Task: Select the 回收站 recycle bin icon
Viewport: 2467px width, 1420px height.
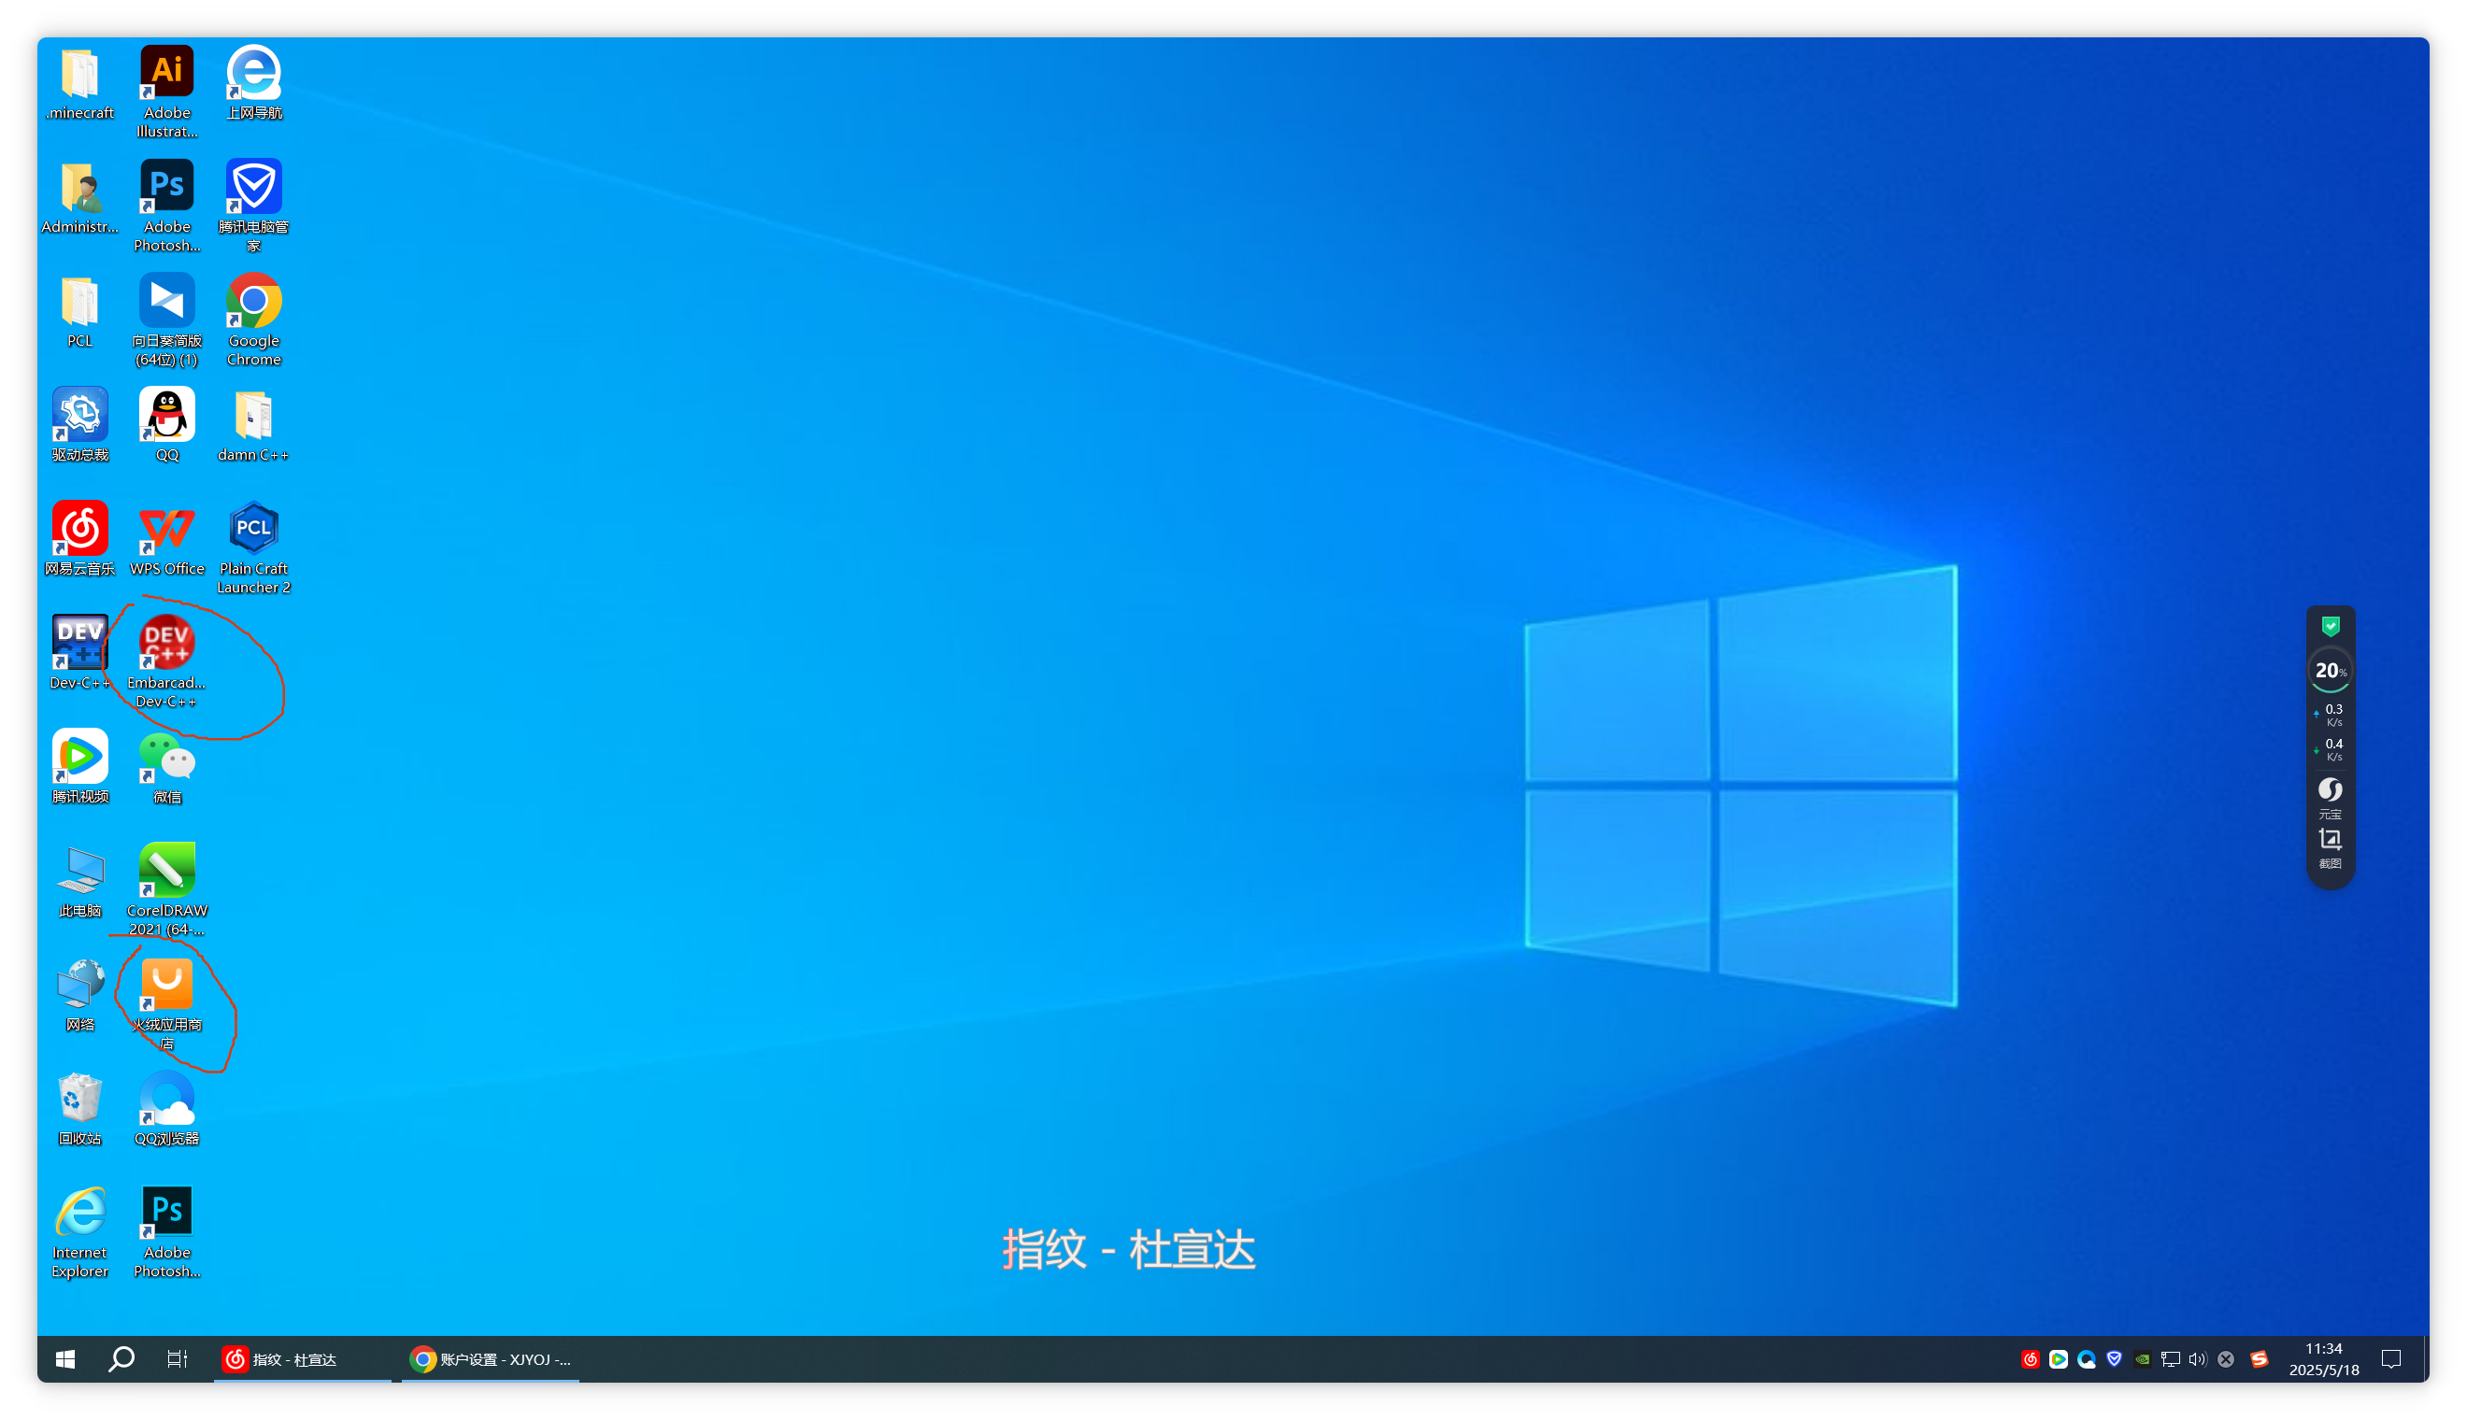Action: click(80, 1100)
